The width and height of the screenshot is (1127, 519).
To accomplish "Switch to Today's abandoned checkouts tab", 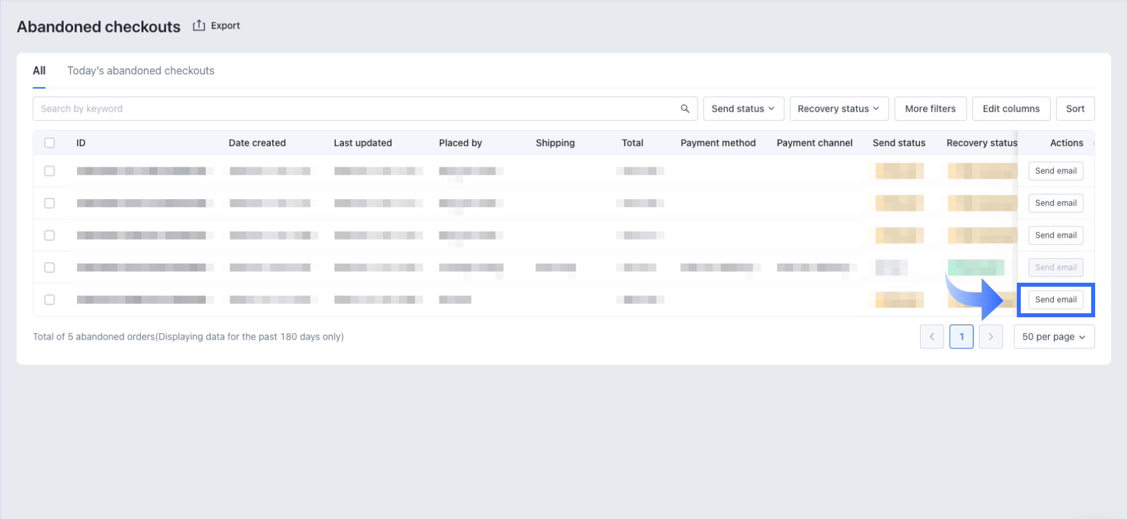I will pyautogui.click(x=141, y=71).
